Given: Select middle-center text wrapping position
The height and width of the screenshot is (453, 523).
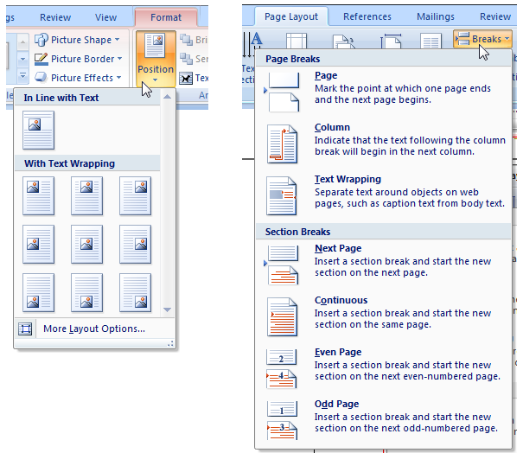Looking at the screenshot, I should click(86, 244).
